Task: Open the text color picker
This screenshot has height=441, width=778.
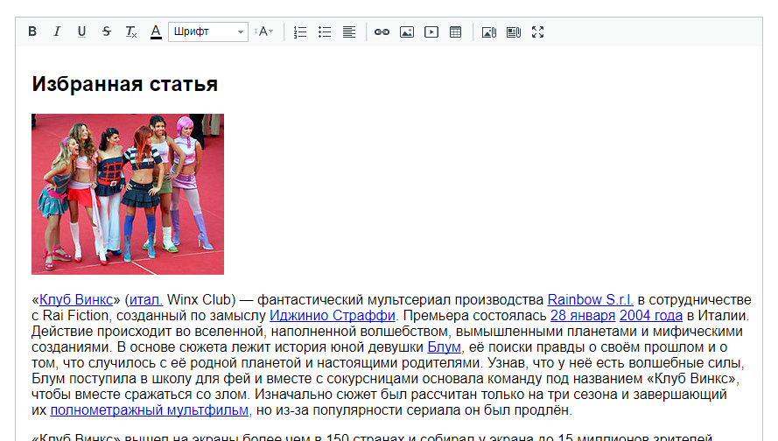Action: click(x=156, y=32)
